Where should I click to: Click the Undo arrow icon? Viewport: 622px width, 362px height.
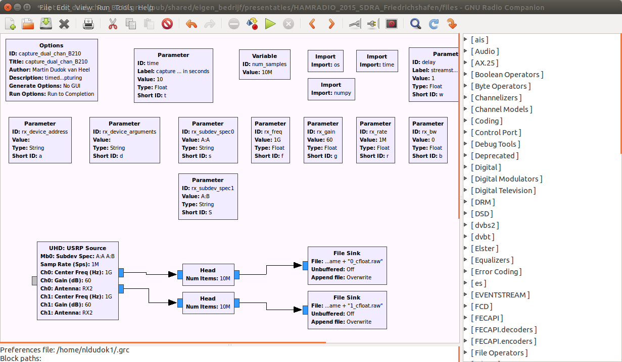191,24
